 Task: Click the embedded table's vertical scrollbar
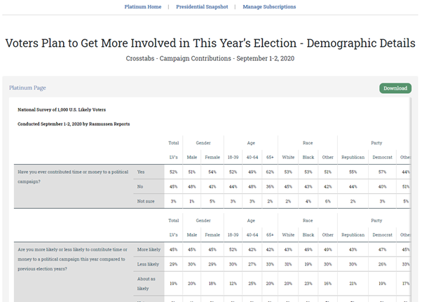pos(410,200)
